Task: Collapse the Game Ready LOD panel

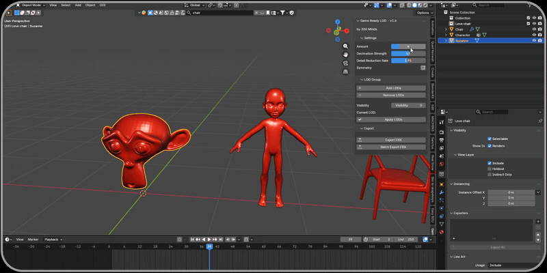Action: click(x=358, y=20)
